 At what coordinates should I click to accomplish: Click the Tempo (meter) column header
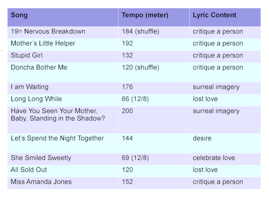[x=154, y=17]
